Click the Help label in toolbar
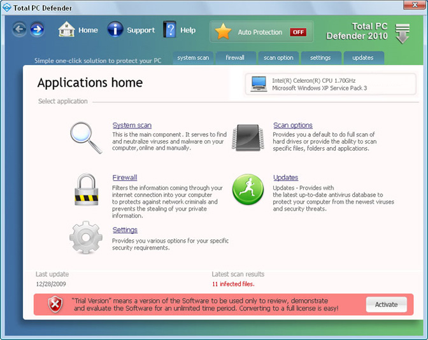The height and width of the screenshot is (340, 428). (188, 30)
